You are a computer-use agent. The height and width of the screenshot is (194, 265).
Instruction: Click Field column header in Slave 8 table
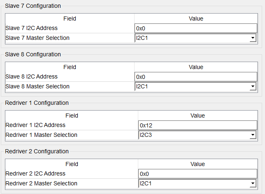pos(70,67)
